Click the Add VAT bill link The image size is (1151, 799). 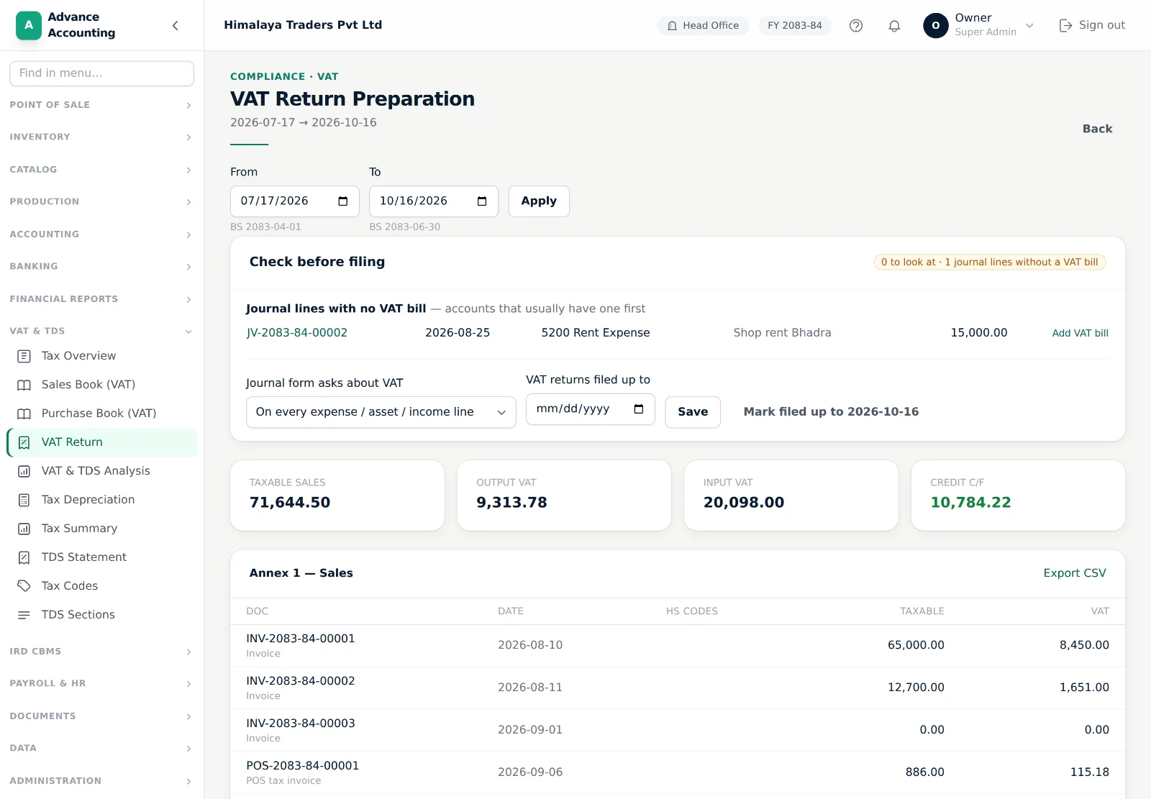tap(1080, 333)
